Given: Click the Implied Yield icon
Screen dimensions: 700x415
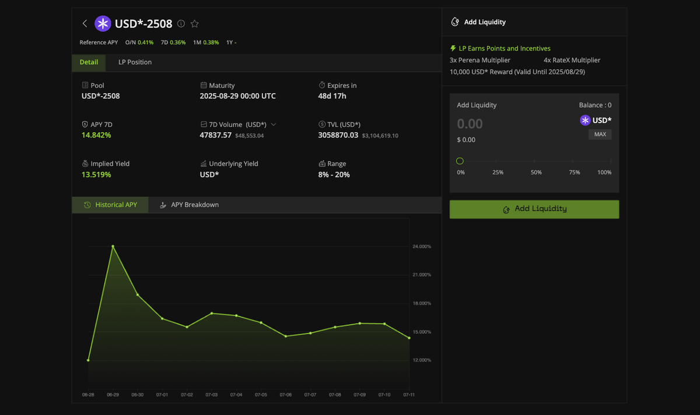Looking at the screenshot, I should pyautogui.click(x=85, y=164).
